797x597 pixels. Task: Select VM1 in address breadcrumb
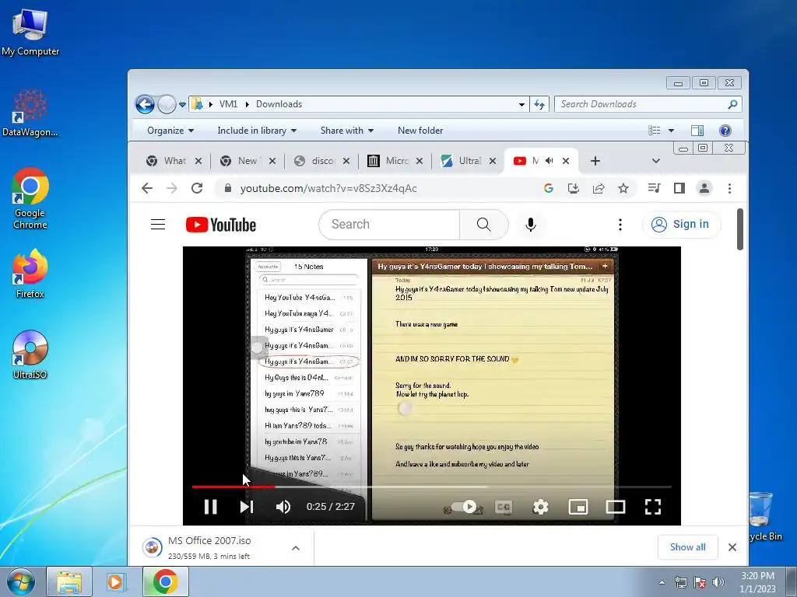(228, 104)
